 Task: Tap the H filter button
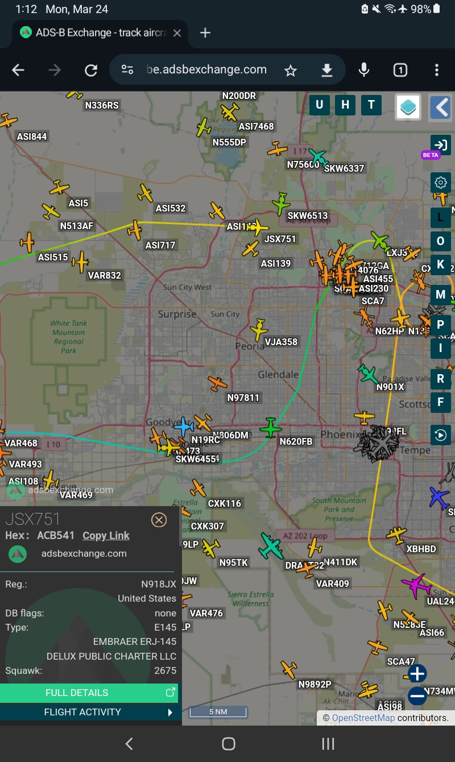pos(345,105)
